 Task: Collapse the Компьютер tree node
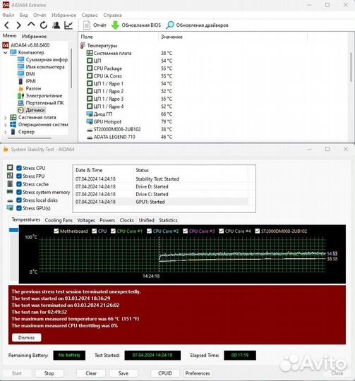tap(5, 52)
